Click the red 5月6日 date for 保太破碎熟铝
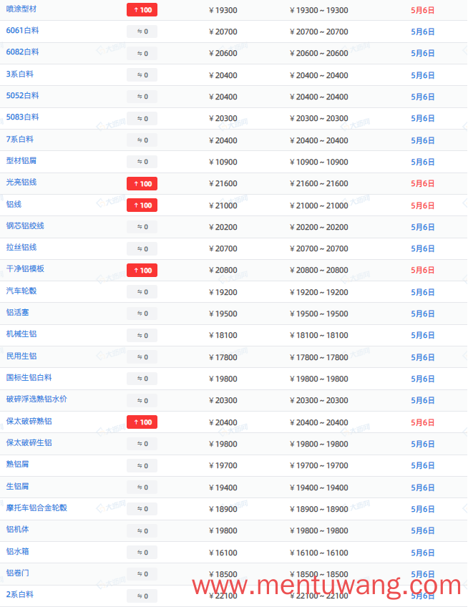468x607 pixels. 423,422
